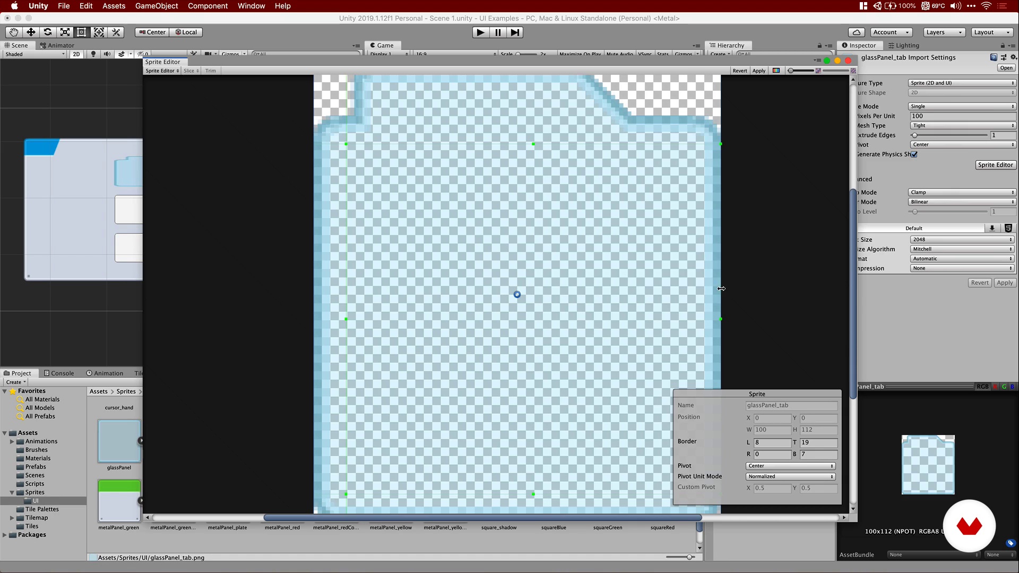The width and height of the screenshot is (1019, 573).
Task: Toggle pivot mode with the Center button
Action: pos(152,32)
